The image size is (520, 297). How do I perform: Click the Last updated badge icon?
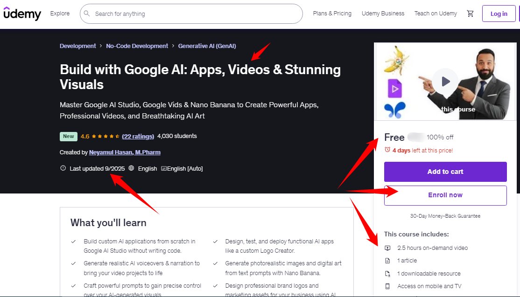tap(63, 168)
